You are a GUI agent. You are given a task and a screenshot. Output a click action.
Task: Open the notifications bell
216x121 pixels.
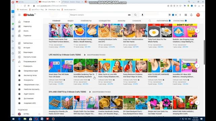point(191,15)
